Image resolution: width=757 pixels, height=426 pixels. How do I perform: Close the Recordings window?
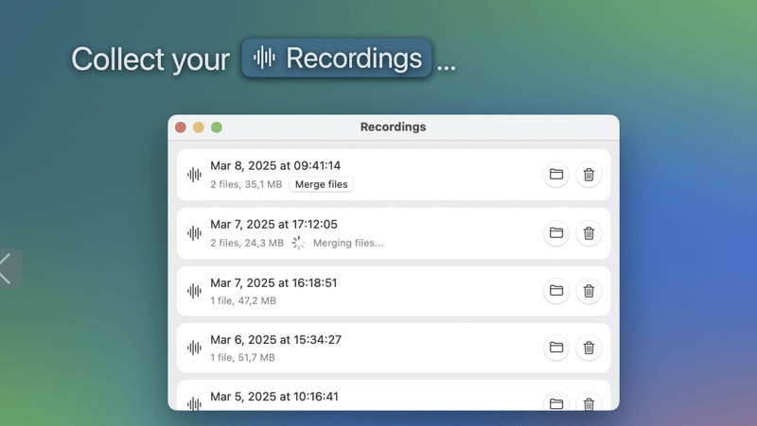tap(181, 127)
